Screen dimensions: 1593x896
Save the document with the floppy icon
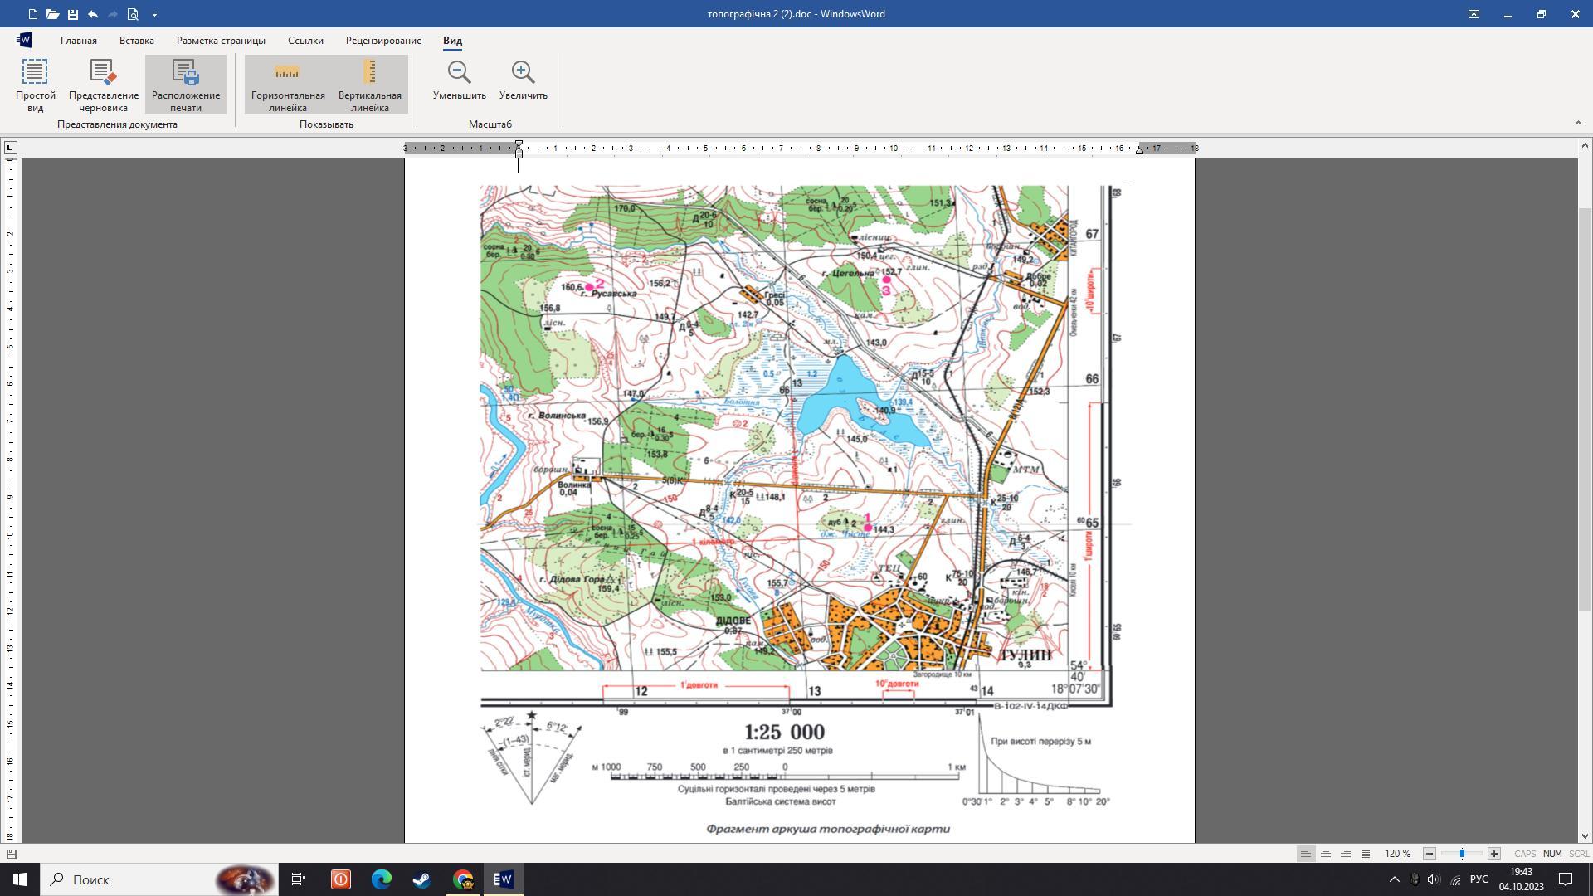(x=73, y=14)
